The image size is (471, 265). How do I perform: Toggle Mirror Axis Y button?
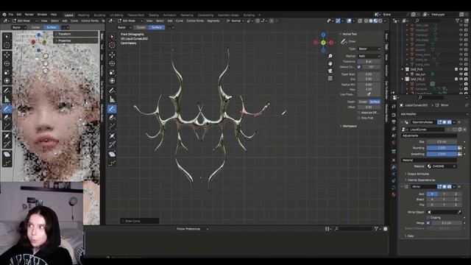(x=444, y=194)
